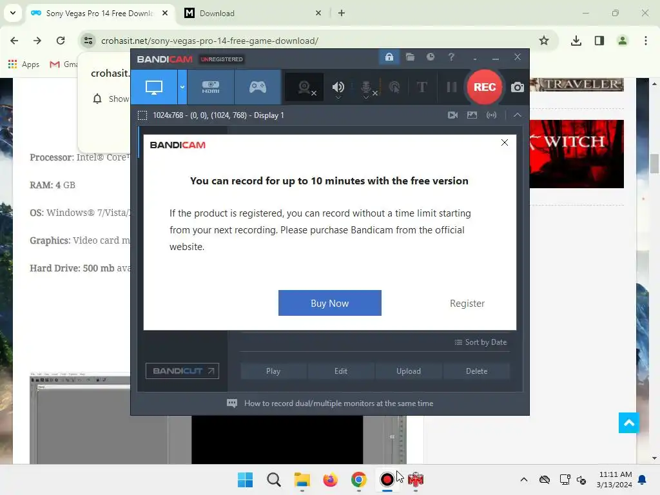Toggle the webcam overlay icon
The height and width of the screenshot is (495, 660).
(x=304, y=88)
